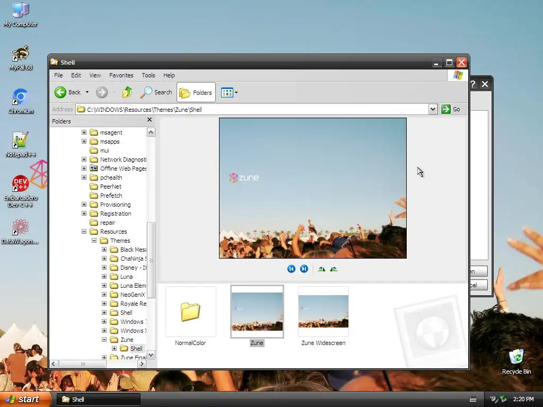The width and height of the screenshot is (543, 407).
Task: Rotate the image counterclockwise
Action: pyautogui.click(x=334, y=269)
